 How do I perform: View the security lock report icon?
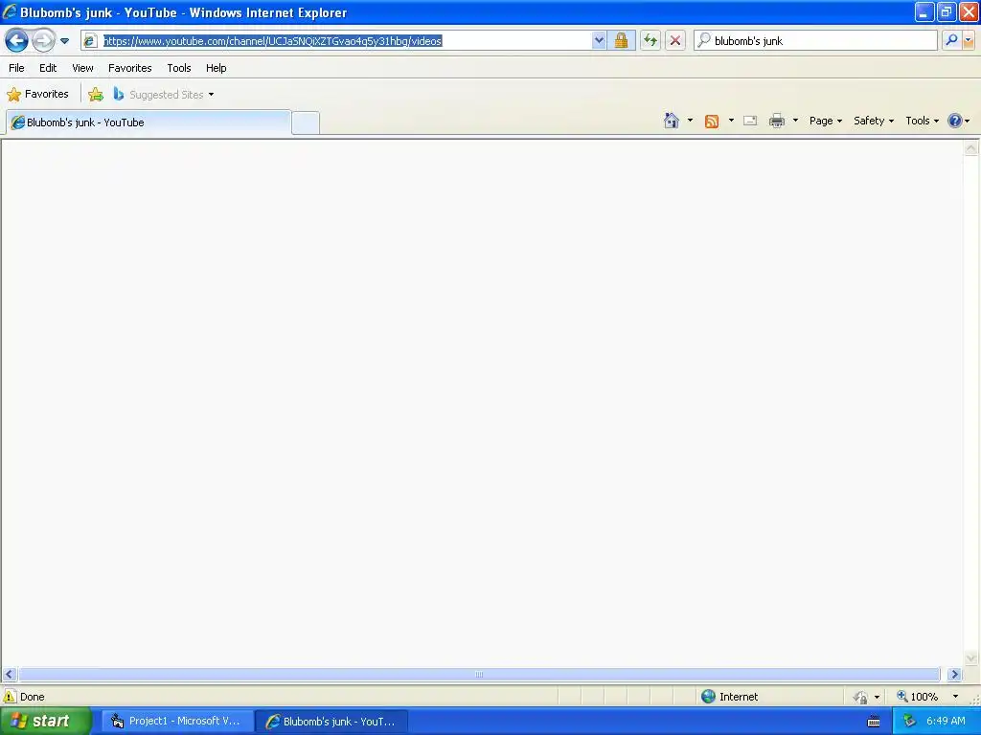tap(621, 41)
